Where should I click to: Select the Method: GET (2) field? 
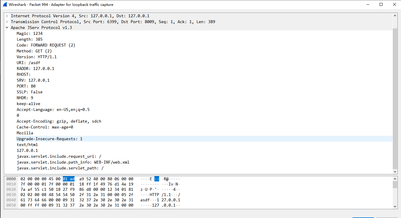pos(34,51)
